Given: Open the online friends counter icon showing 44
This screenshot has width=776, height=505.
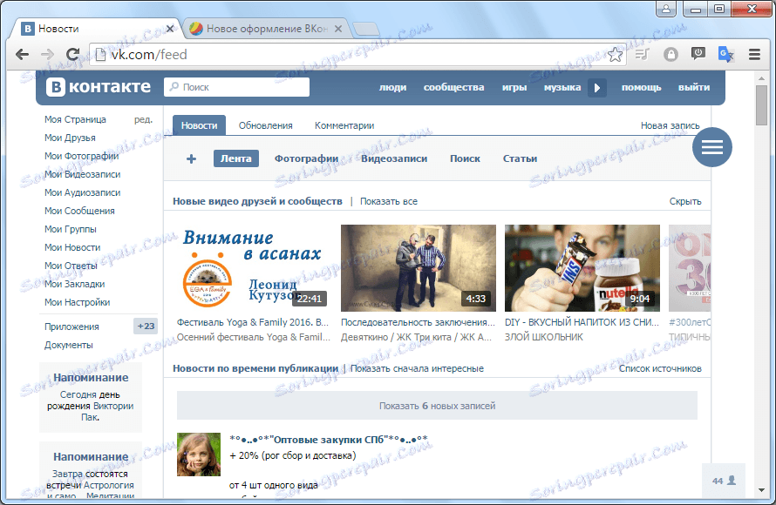Looking at the screenshot, I should click(x=722, y=480).
